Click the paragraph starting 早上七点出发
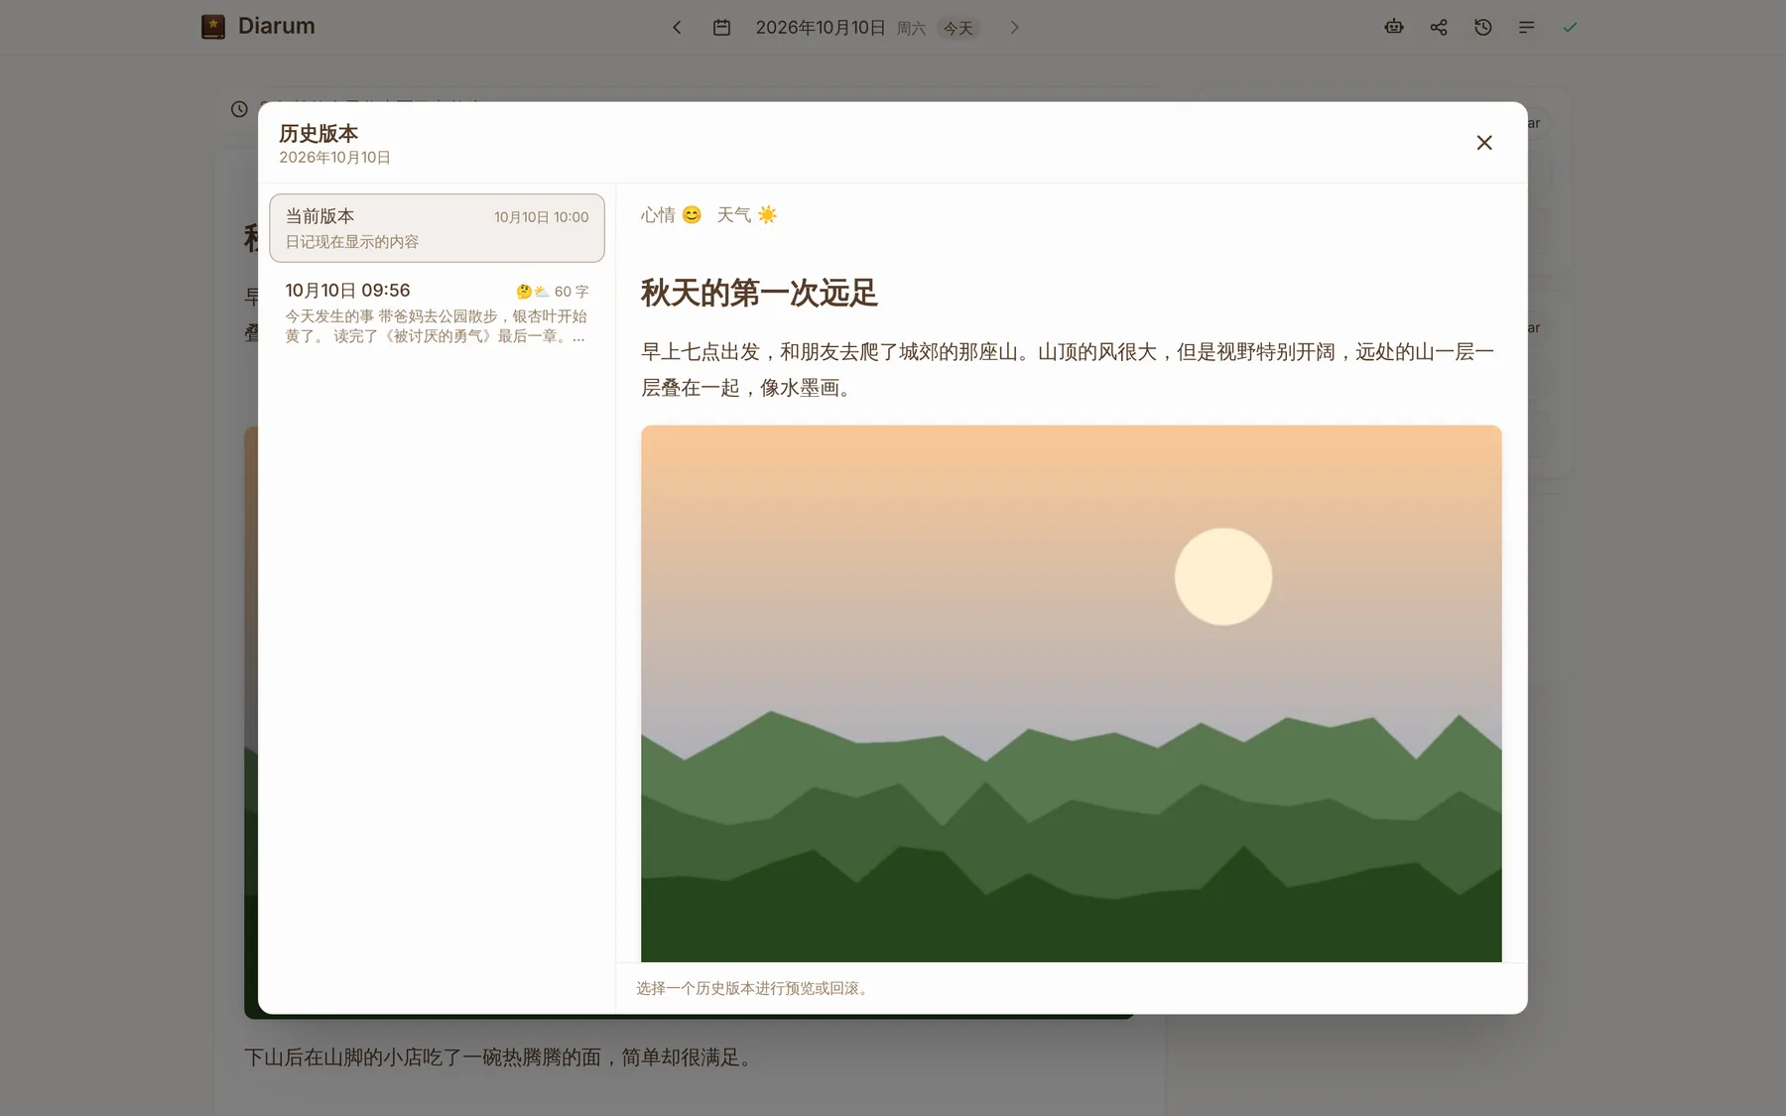Image resolution: width=1786 pixels, height=1116 pixels. 1068,369
